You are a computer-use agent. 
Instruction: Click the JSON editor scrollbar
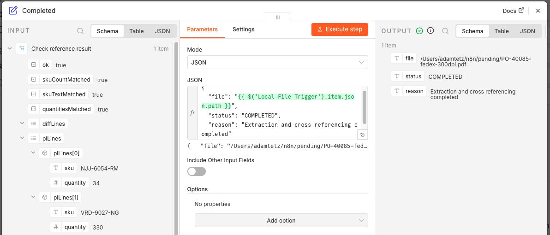(x=365, y=107)
